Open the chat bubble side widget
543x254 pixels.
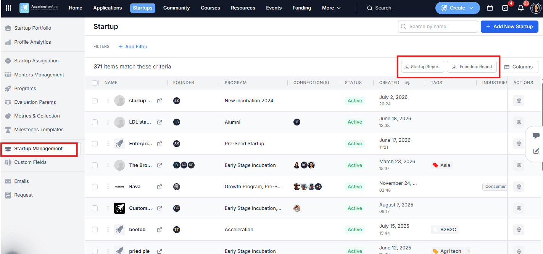(x=536, y=136)
